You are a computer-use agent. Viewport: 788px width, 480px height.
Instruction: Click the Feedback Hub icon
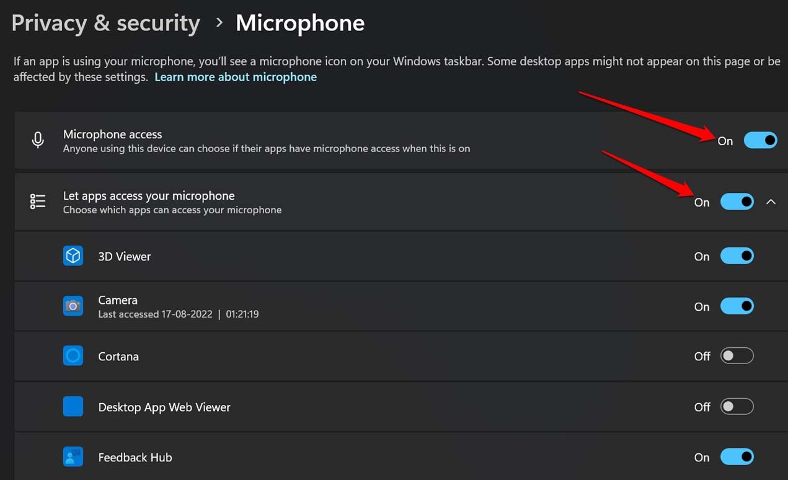(73, 457)
